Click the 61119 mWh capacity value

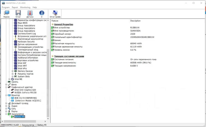click(x=136, y=47)
